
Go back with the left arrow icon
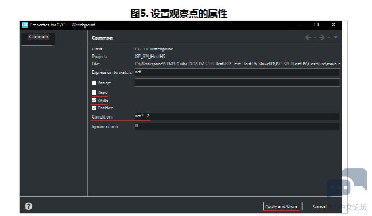tap(308, 37)
